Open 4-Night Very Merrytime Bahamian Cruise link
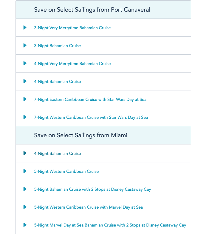220x234 pixels. (72, 64)
